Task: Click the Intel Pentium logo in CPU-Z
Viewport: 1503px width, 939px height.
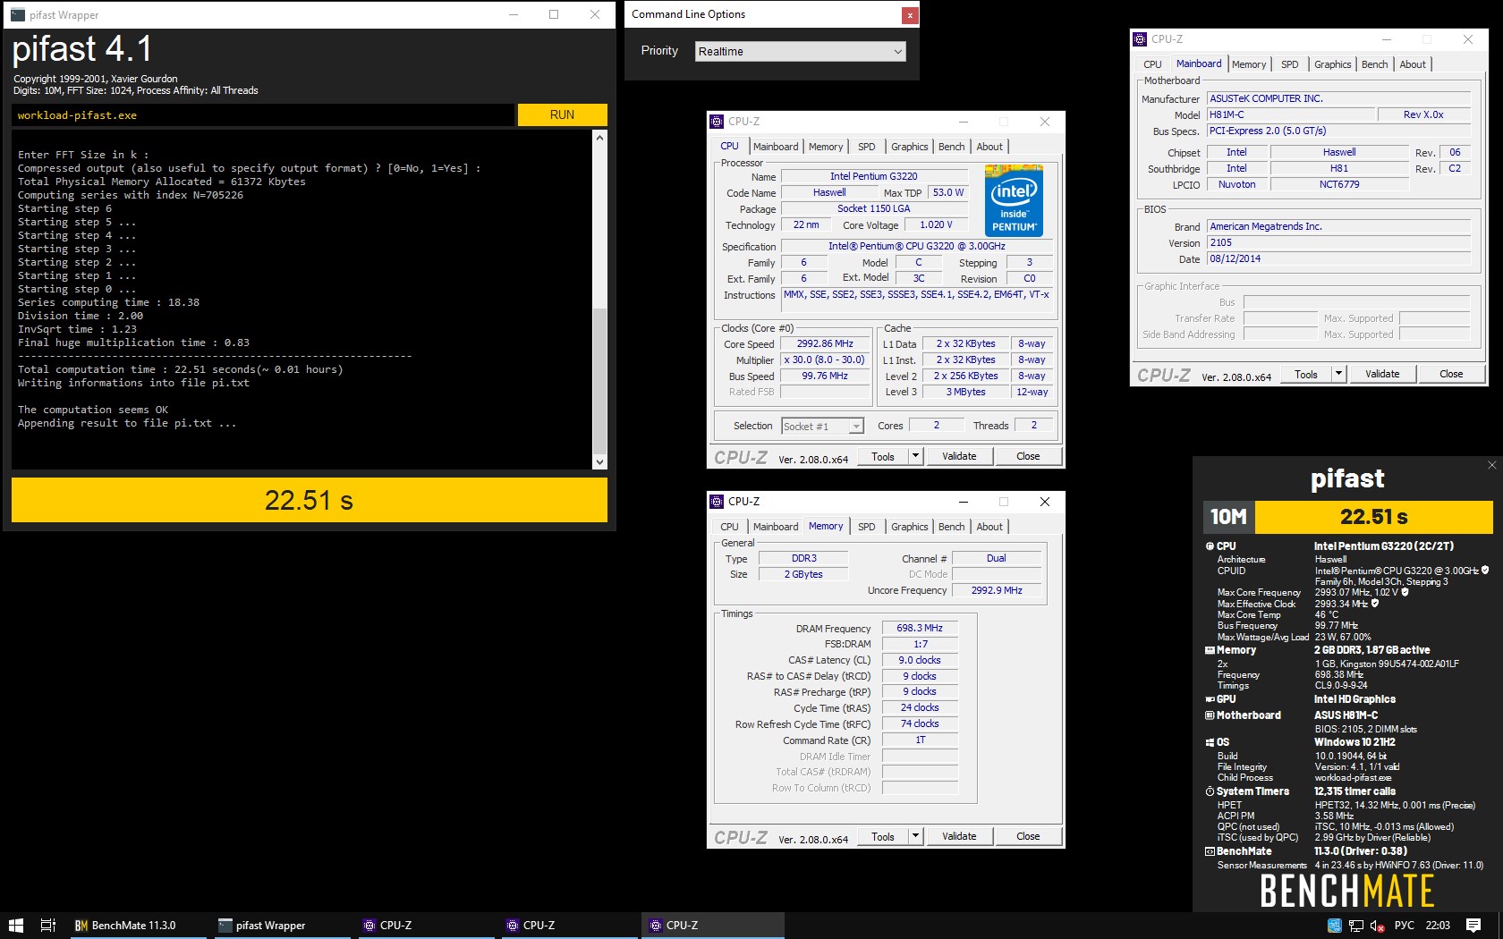Action: pyautogui.click(x=1014, y=200)
